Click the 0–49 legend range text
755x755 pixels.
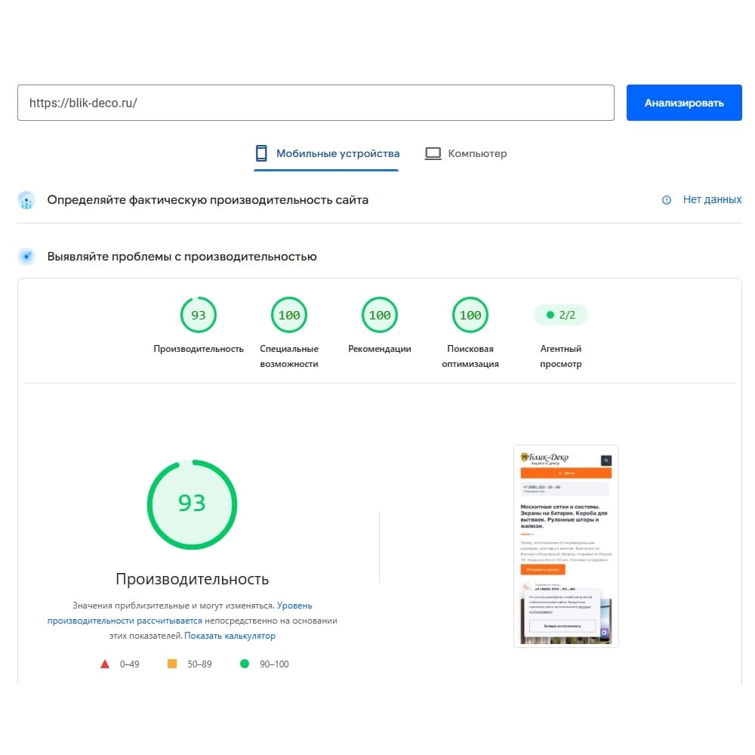click(129, 664)
